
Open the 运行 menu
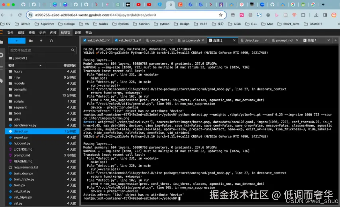[43, 33]
